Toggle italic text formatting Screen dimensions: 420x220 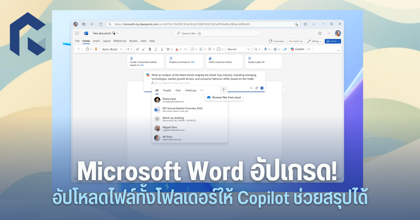click(156, 49)
